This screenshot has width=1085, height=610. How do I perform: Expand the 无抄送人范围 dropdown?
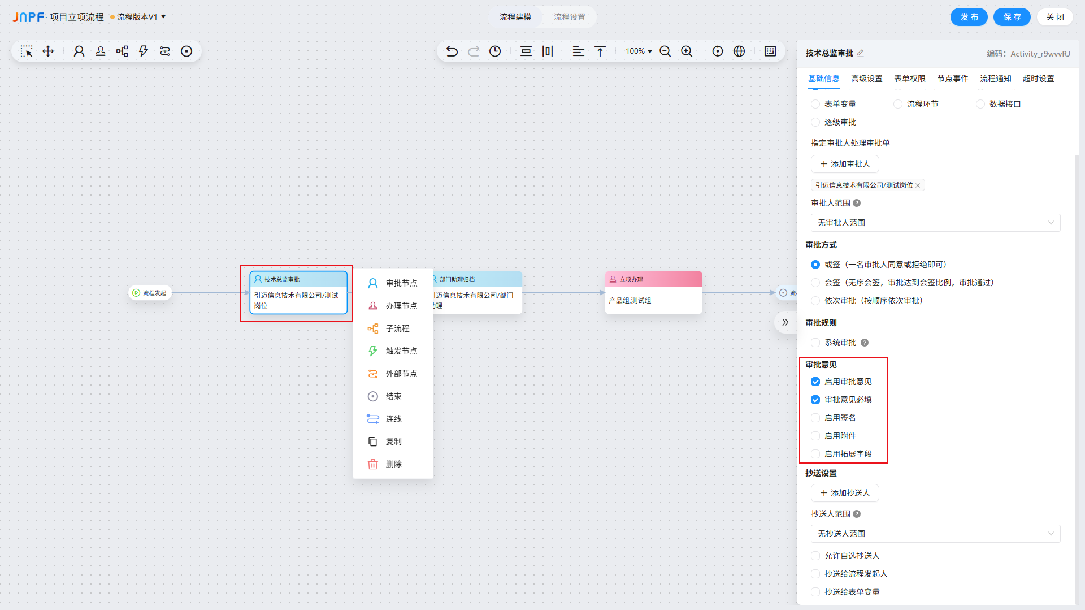click(x=935, y=534)
